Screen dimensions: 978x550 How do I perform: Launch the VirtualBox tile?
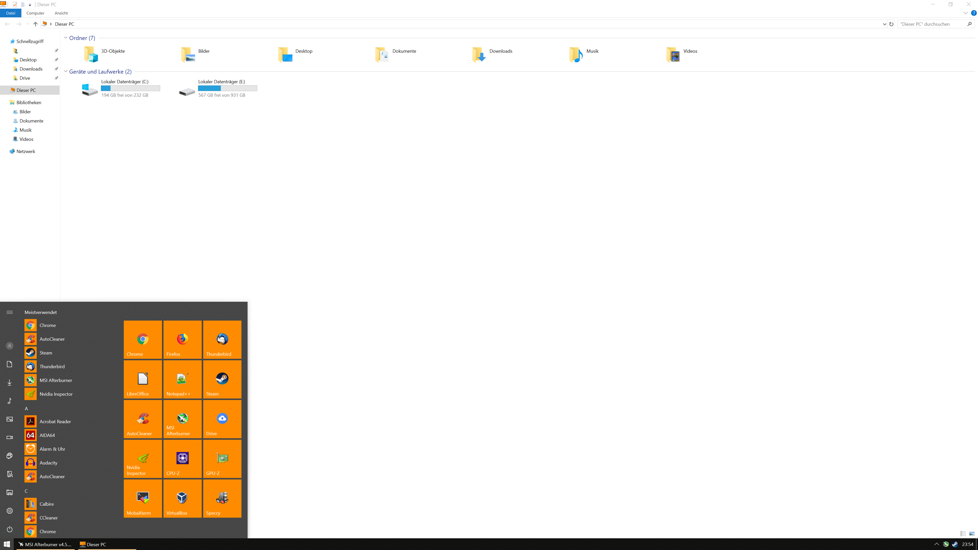[x=182, y=498]
